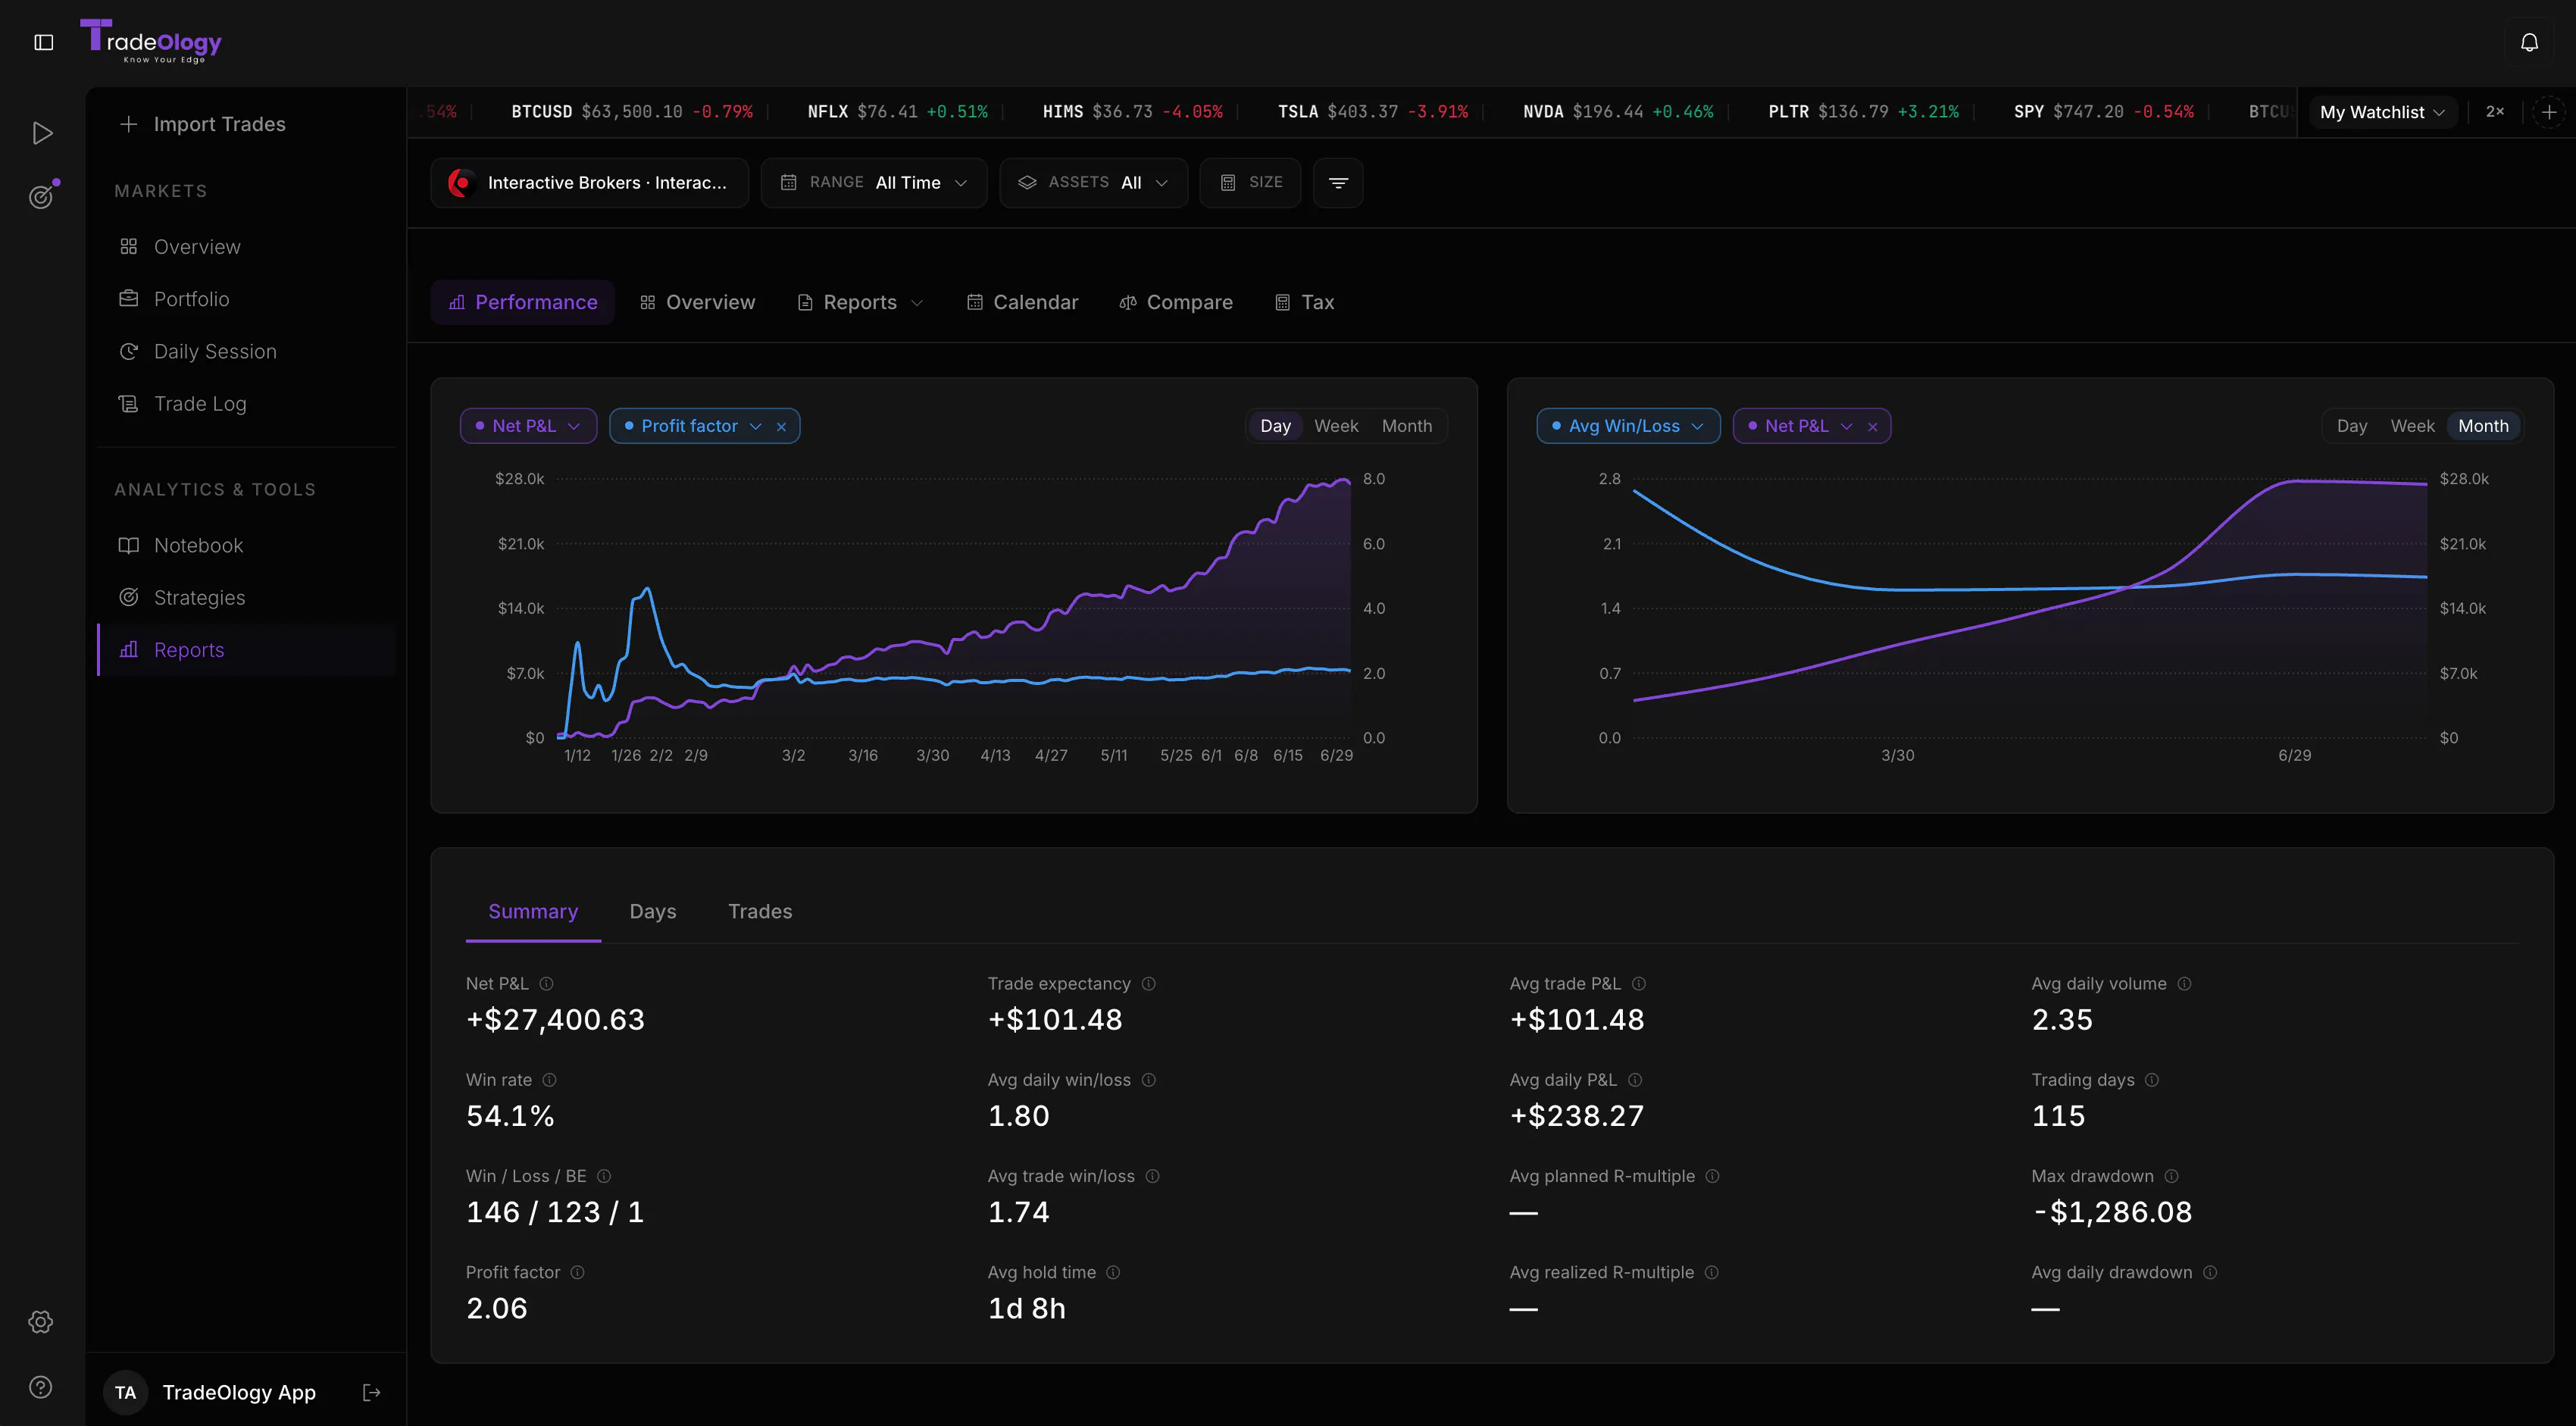Switch to the Performance tab

tap(523, 302)
